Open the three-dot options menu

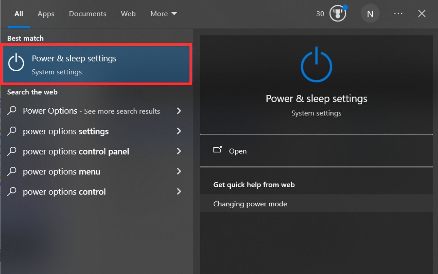[398, 14]
